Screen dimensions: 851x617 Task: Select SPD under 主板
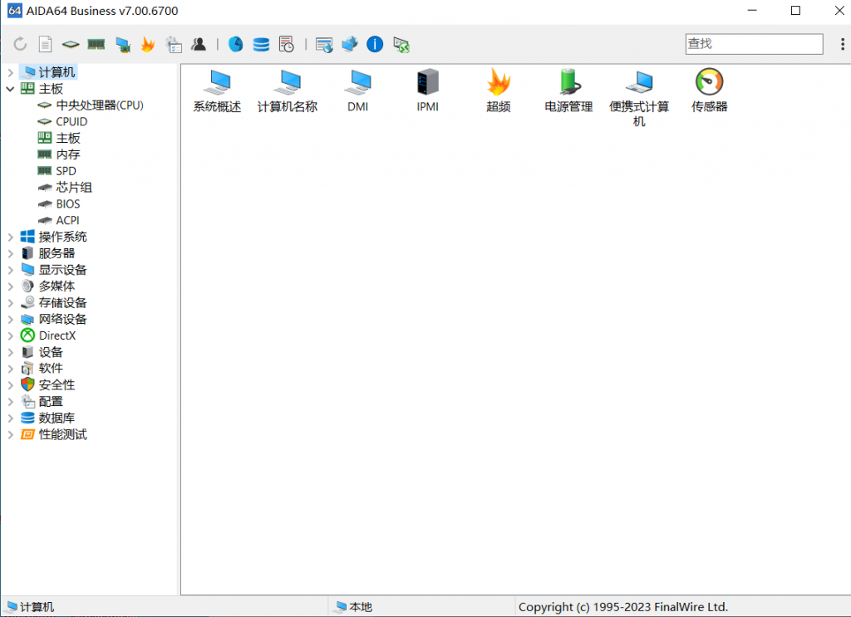point(66,171)
